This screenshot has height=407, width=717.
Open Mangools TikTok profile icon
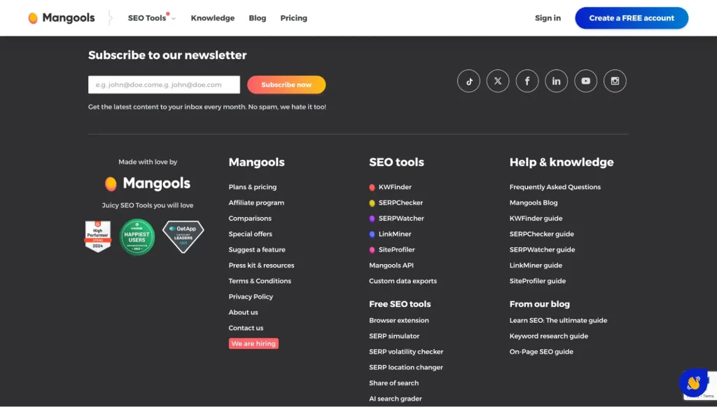[468, 81]
